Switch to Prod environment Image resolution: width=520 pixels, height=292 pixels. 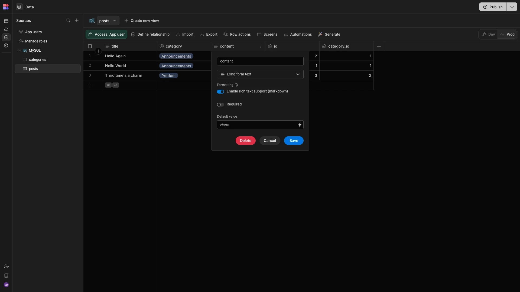(x=507, y=34)
